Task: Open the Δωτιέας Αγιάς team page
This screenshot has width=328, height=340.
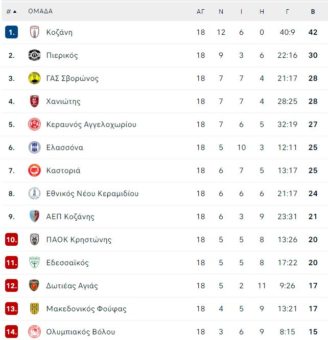Action: click(72, 286)
